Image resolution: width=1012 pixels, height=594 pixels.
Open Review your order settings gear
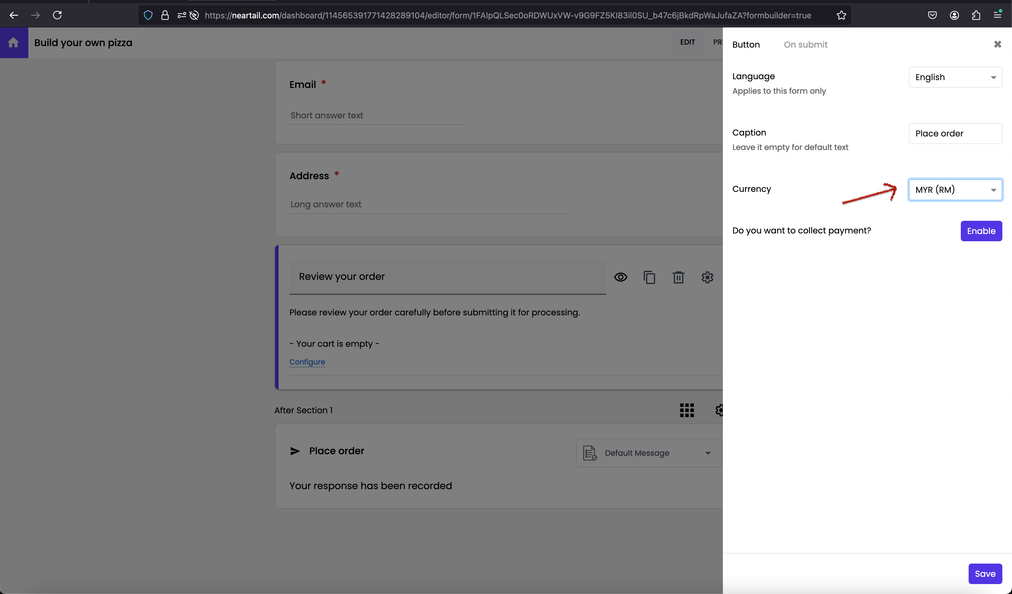click(707, 277)
